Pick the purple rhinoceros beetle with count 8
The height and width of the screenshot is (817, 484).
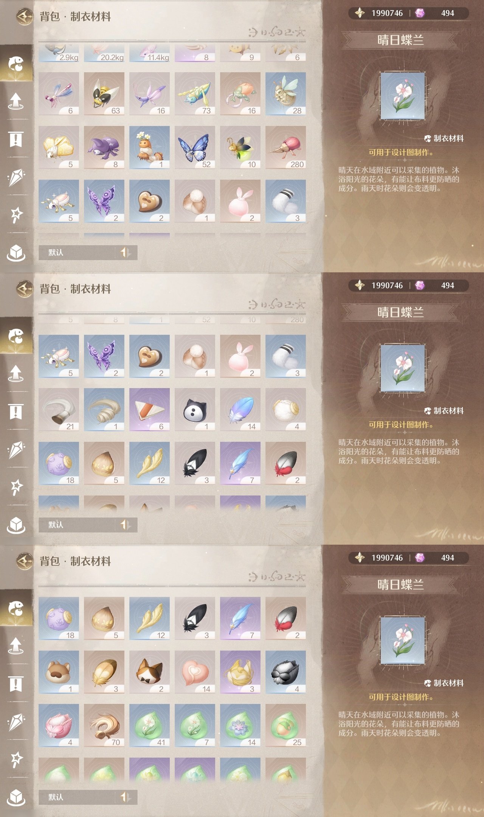coord(104,148)
